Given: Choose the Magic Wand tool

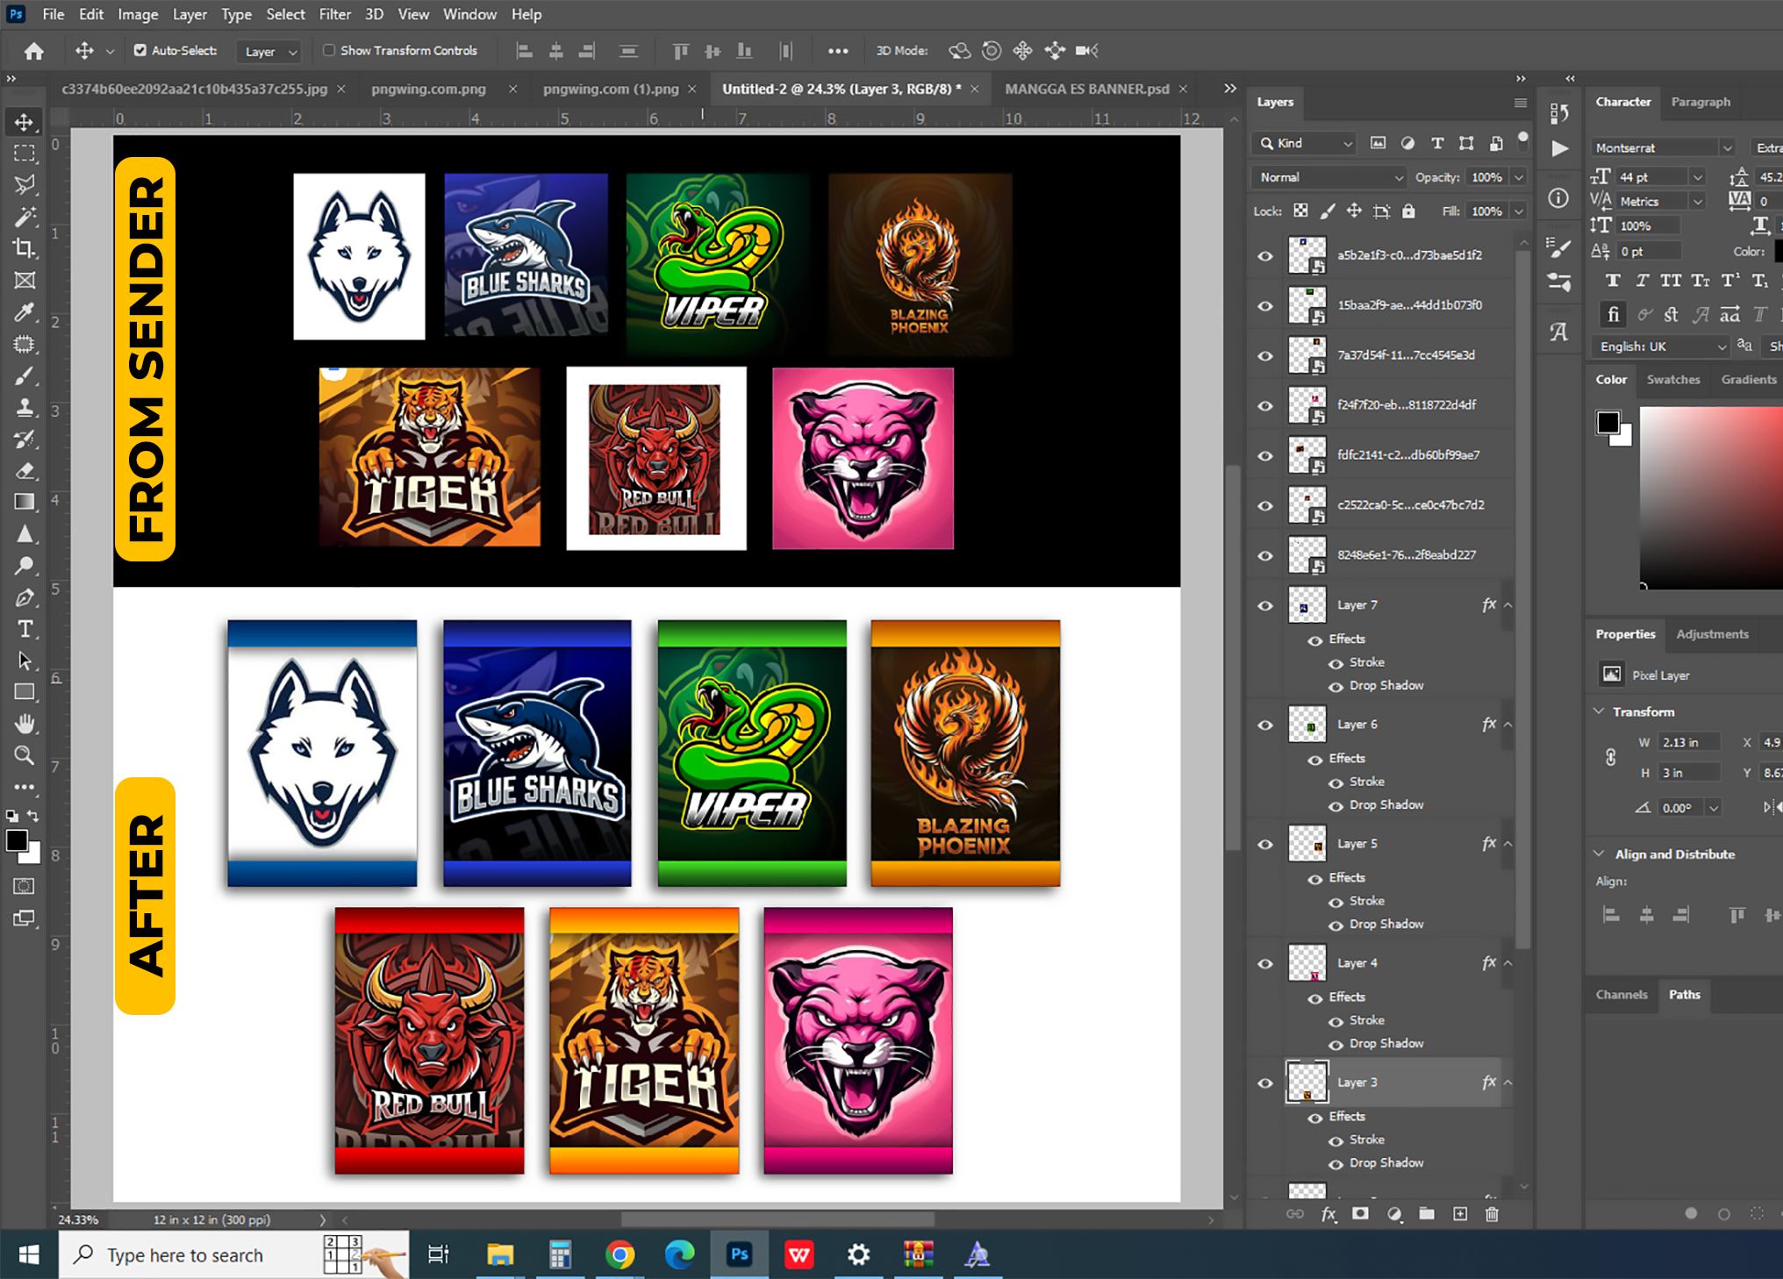Looking at the screenshot, I should (25, 216).
